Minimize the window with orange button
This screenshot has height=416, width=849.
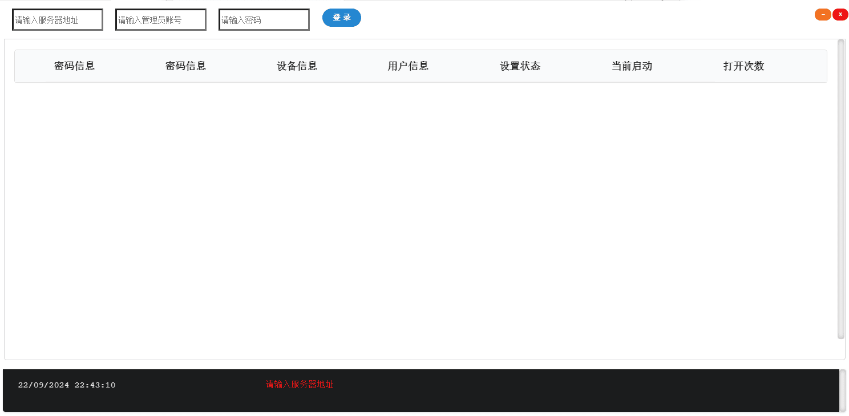click(823, 15)
